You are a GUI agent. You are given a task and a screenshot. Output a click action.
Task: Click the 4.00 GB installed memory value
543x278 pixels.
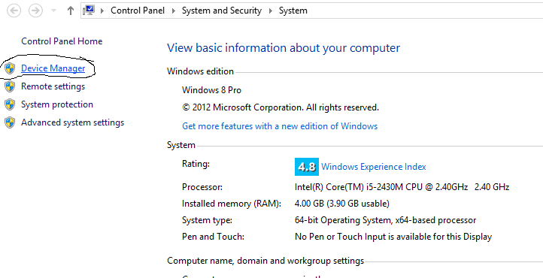click(341, 204)
